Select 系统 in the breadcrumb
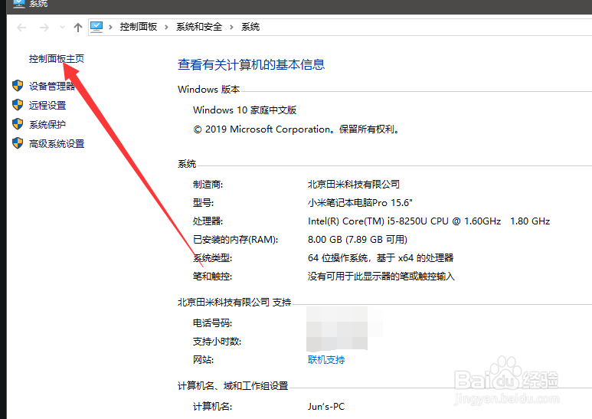Viewport: 592px width, 419px height. coord(250,27)
